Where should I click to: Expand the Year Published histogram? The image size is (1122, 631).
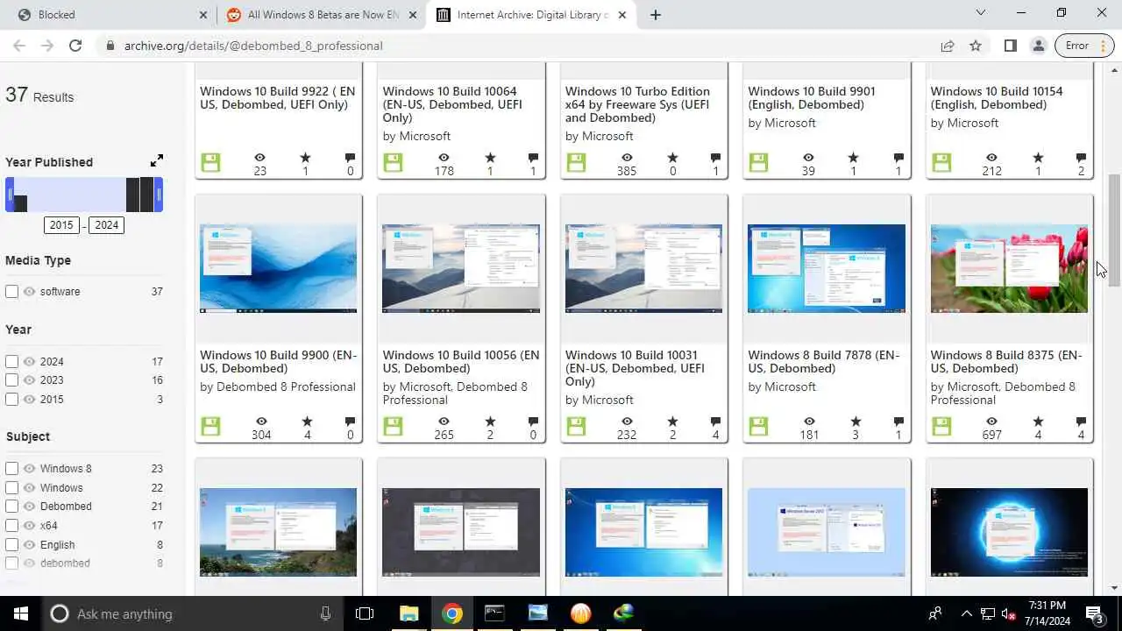click(x=156, y=160)
